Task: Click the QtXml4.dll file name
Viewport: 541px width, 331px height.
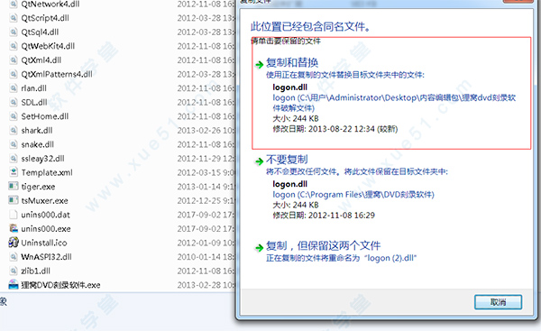Action: pos(41,60)
